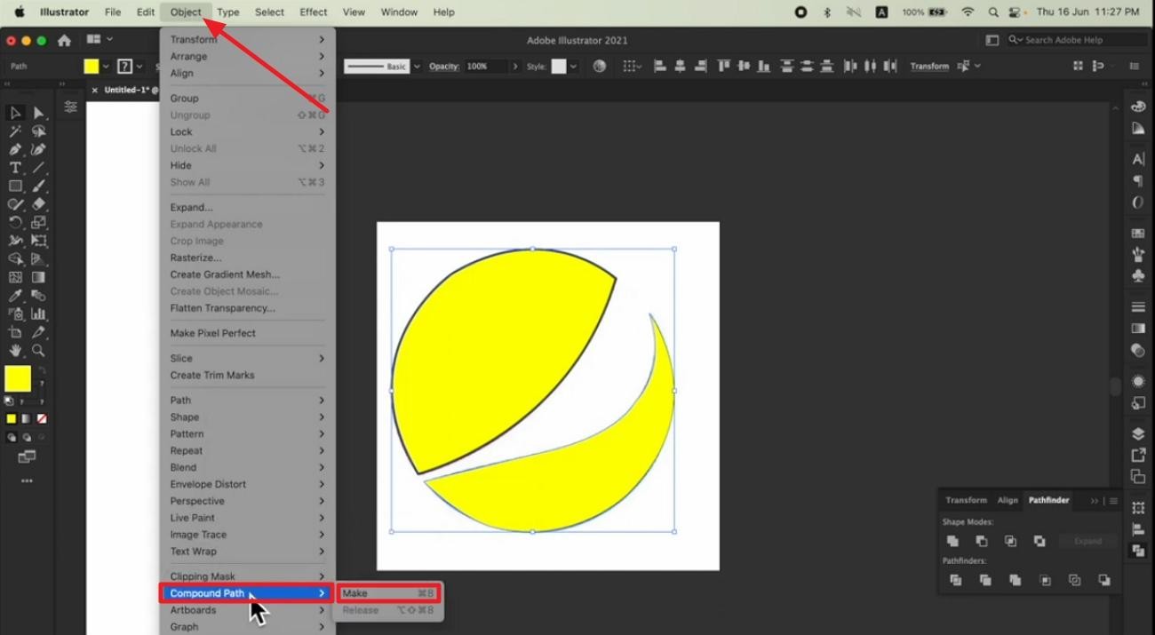The image size is (1155, 635).
Task: Select the Type tool
Action: click(15, 168)
